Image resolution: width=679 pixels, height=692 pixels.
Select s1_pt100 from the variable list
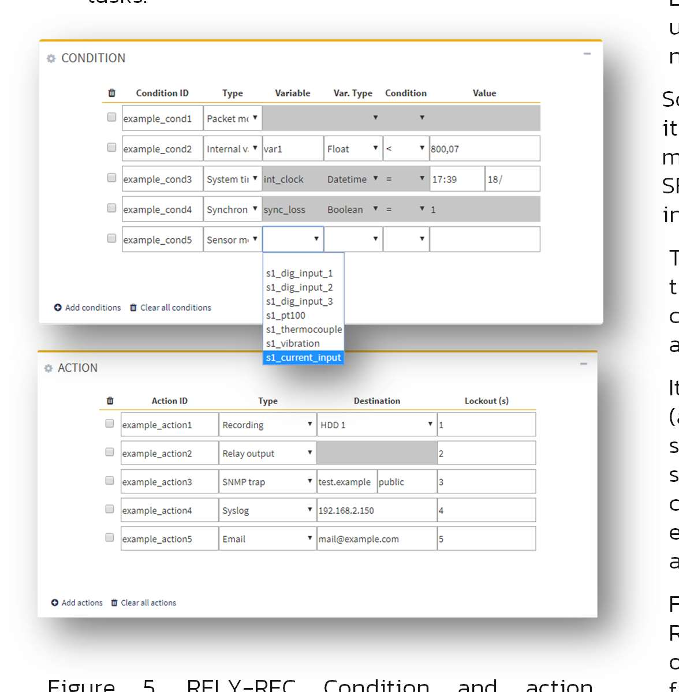(x=303, y=316)
